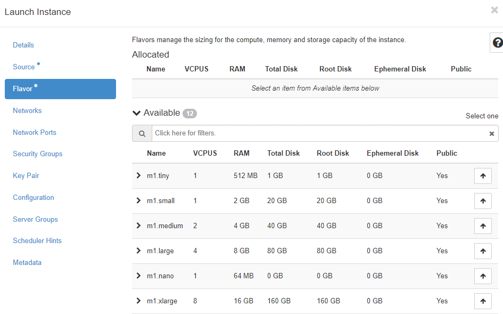Screen dimensions: 503x314
Task: Allocate the m1.tiny flavor with up arrow
Action: [x=483, y=176]
